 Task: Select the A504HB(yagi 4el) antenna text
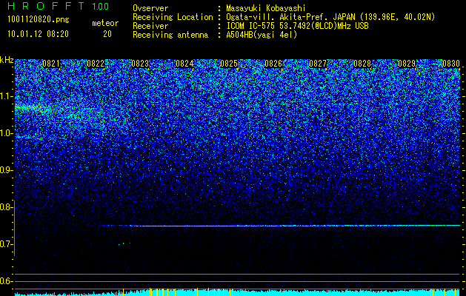(262, 35)
